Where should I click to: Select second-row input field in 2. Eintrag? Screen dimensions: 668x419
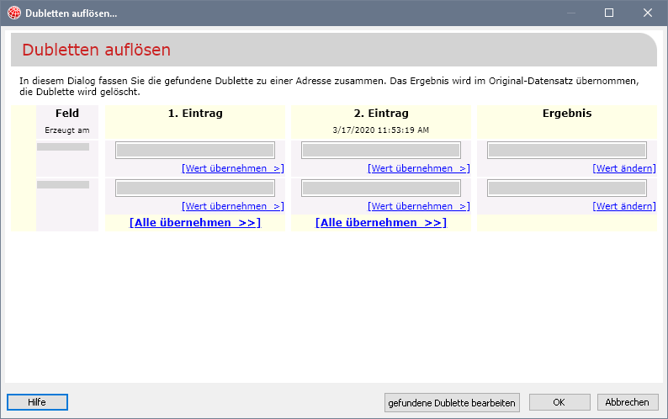click(381, 188)
